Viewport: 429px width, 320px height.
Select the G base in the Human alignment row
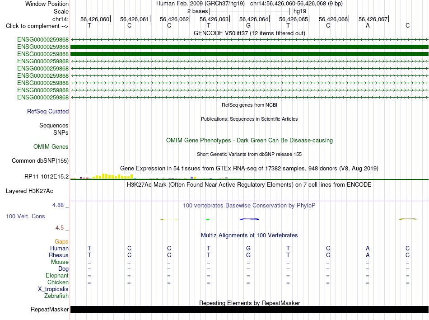coord(248,248)
